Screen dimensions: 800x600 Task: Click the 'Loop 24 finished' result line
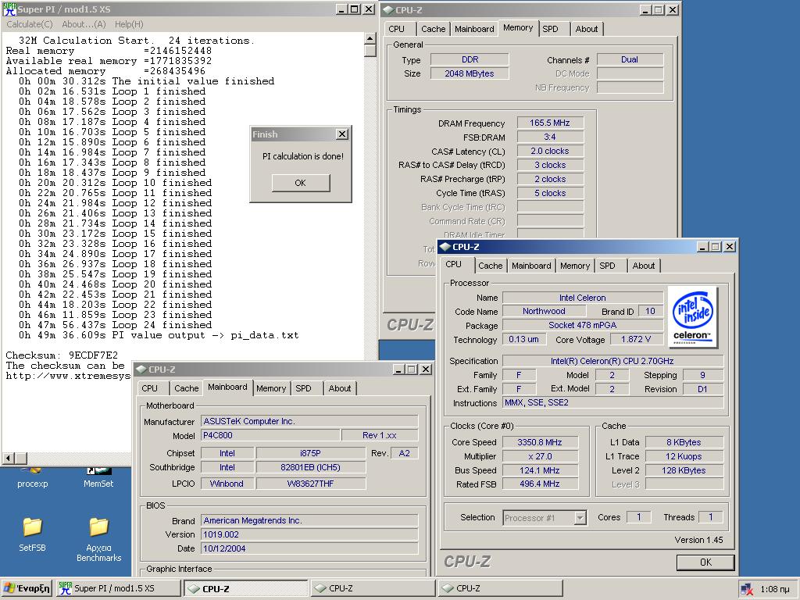click(116, 325)
